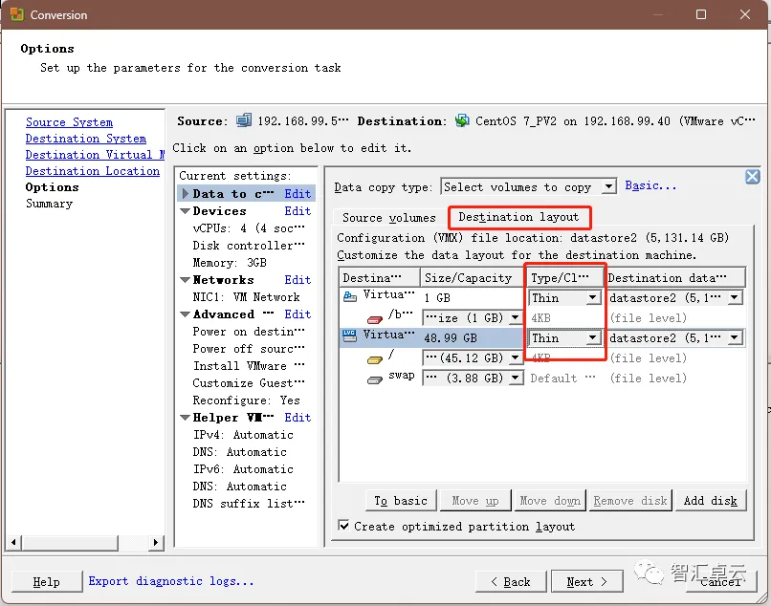Select 'Install VMware' setting row
The width and height of the screenshot is (771, 606).
[249, 366]
